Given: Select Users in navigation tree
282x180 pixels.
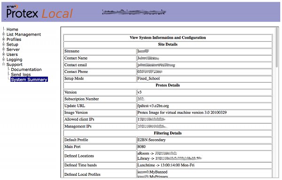Looking at the screenshot, I should point(12,55).
